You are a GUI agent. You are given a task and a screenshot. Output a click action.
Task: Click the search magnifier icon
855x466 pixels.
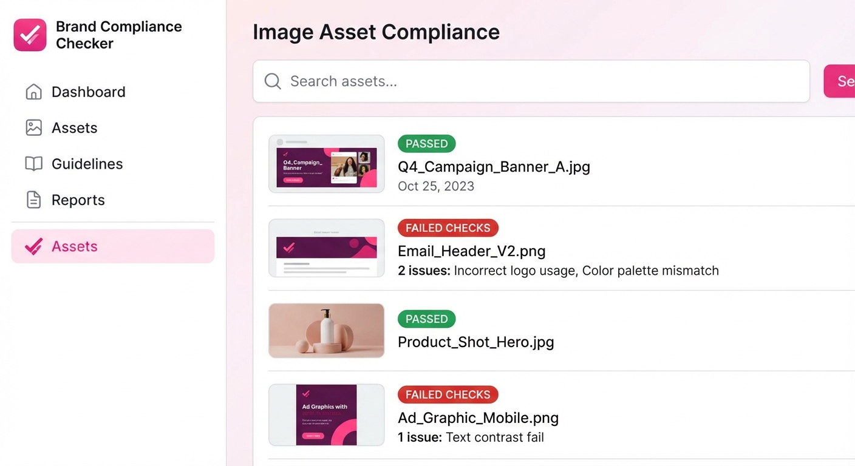[x=273, y=81]
